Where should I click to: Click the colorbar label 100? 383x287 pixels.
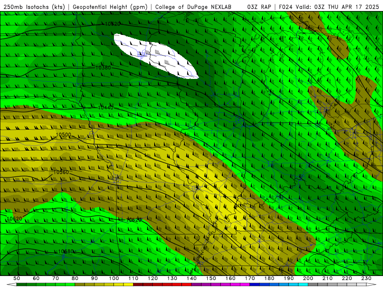114,278
